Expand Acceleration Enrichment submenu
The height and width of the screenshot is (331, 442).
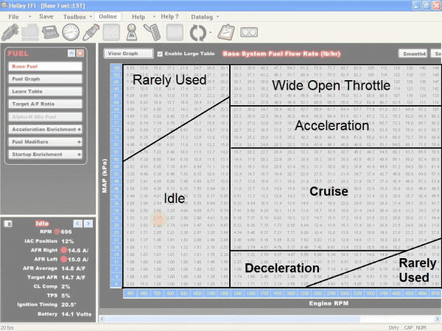pos(79,129)
